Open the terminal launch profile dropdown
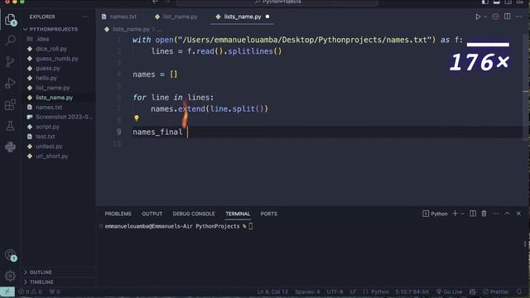This screenshot has width=530, height=298. click(x=462, y=214)
